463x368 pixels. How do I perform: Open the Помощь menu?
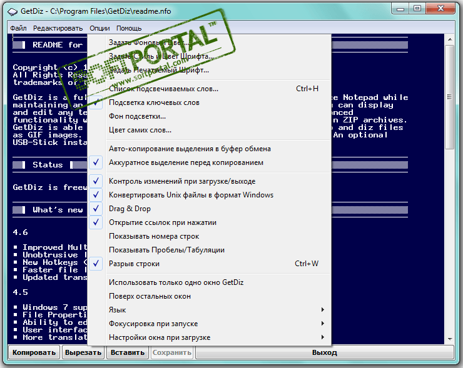(x=129, y=28)
